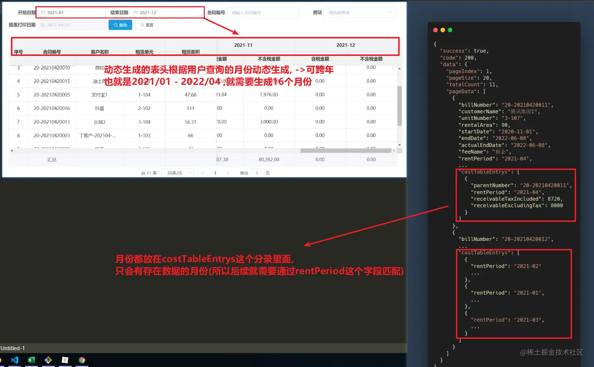Click the horizontal scrollbar left arrow
Image resolution: width=594 pixels, height=367 pixels.
coord(12,150)
